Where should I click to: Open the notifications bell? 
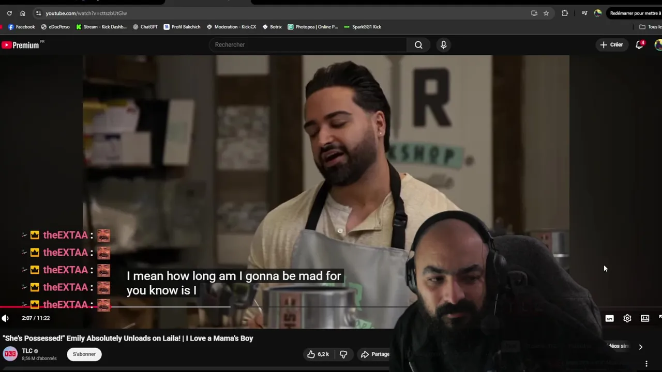(639, 45)
